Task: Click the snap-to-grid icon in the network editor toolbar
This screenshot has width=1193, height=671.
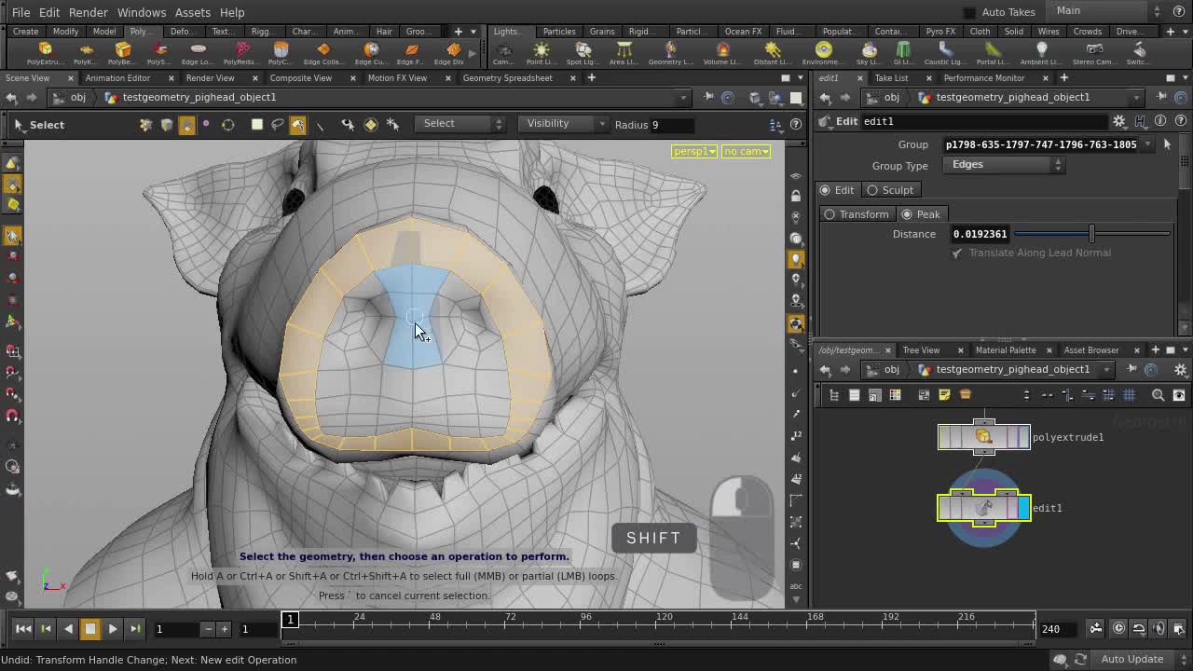Action: (1107, 395)
